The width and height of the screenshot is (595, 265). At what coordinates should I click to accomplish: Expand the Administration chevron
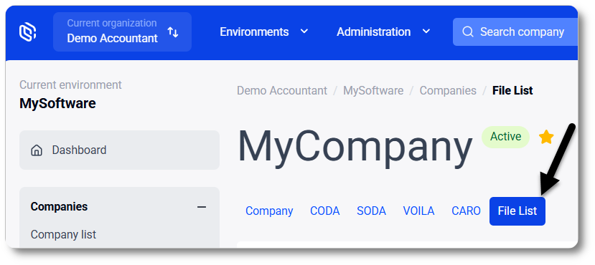[x=426, y=32]
